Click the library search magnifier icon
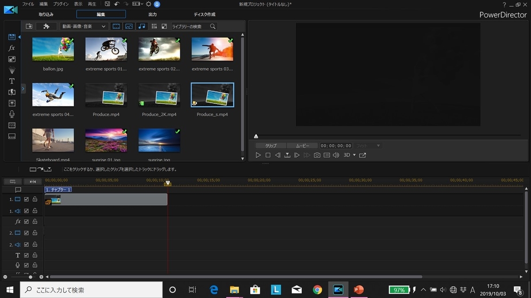 213,26
